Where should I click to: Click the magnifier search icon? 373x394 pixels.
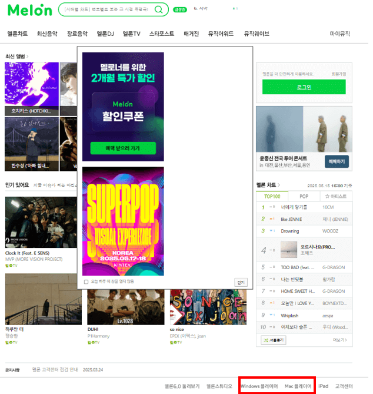[x=158, y=9]
